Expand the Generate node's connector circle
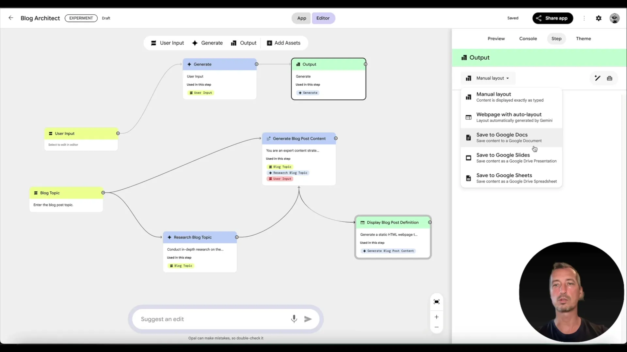This screenshot has height=352, width=627. click(256, 64)
